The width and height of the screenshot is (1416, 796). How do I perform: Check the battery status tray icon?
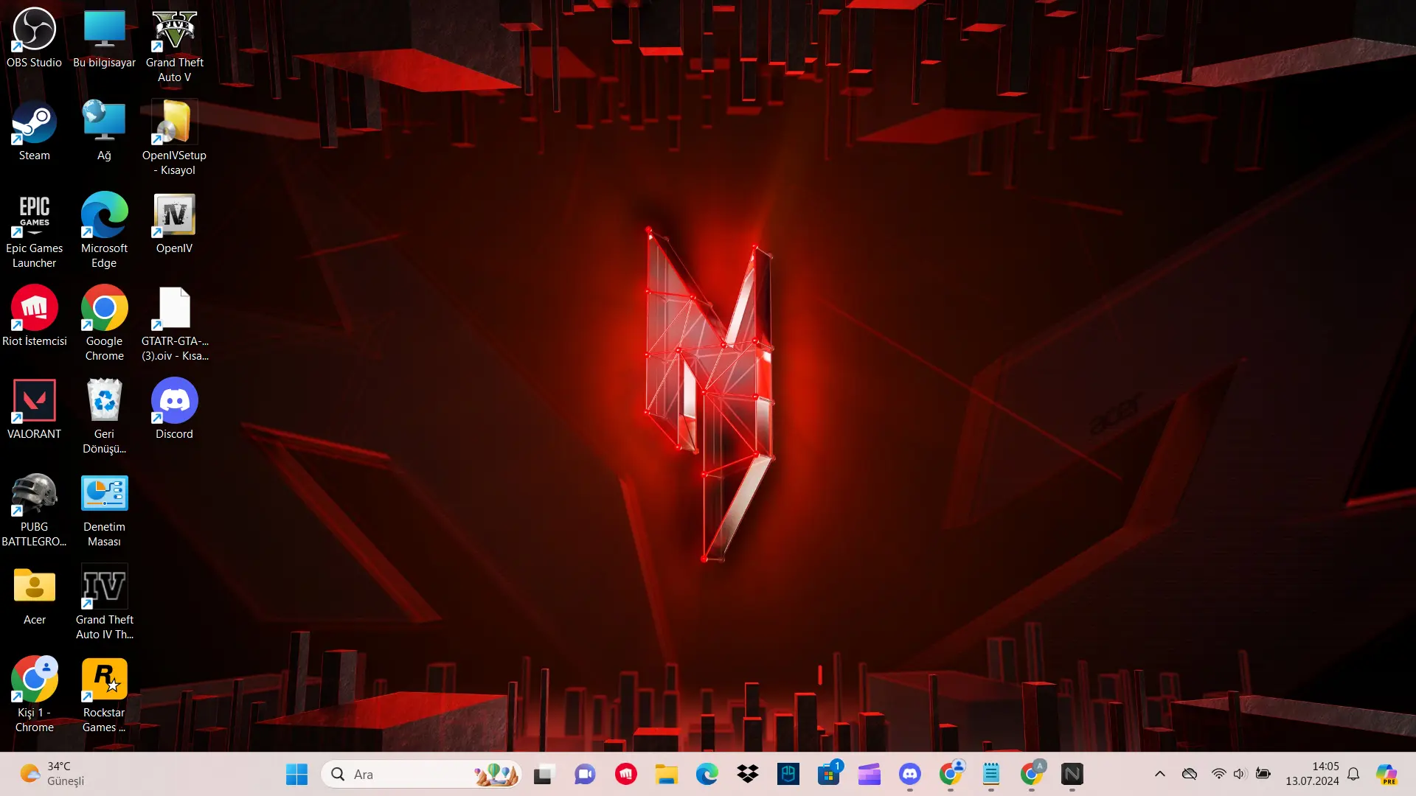coord(1263,774)
